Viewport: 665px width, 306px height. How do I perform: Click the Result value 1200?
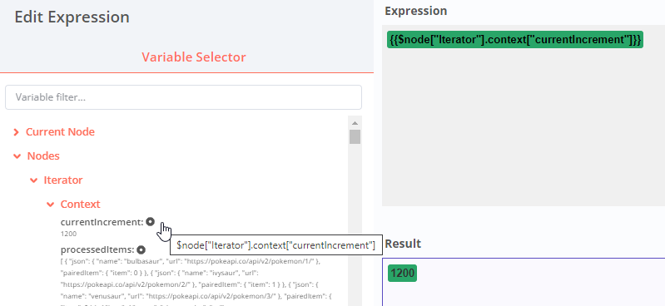403,274
